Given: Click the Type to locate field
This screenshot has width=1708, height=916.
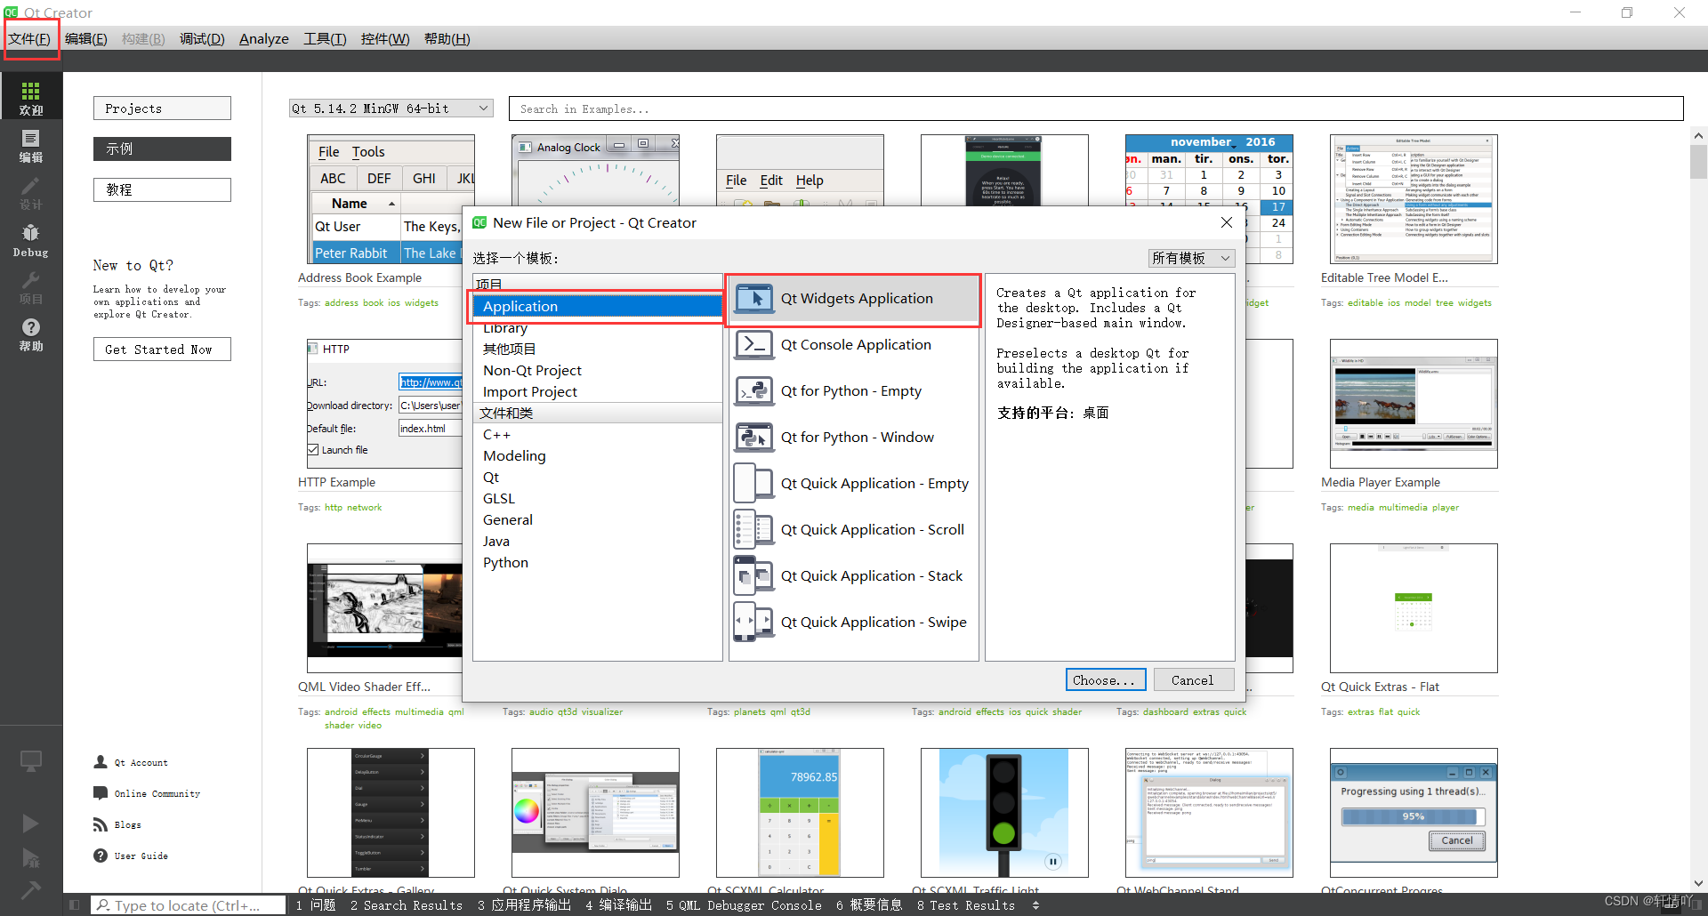Looking at the screenshot, I should (188, 905).
